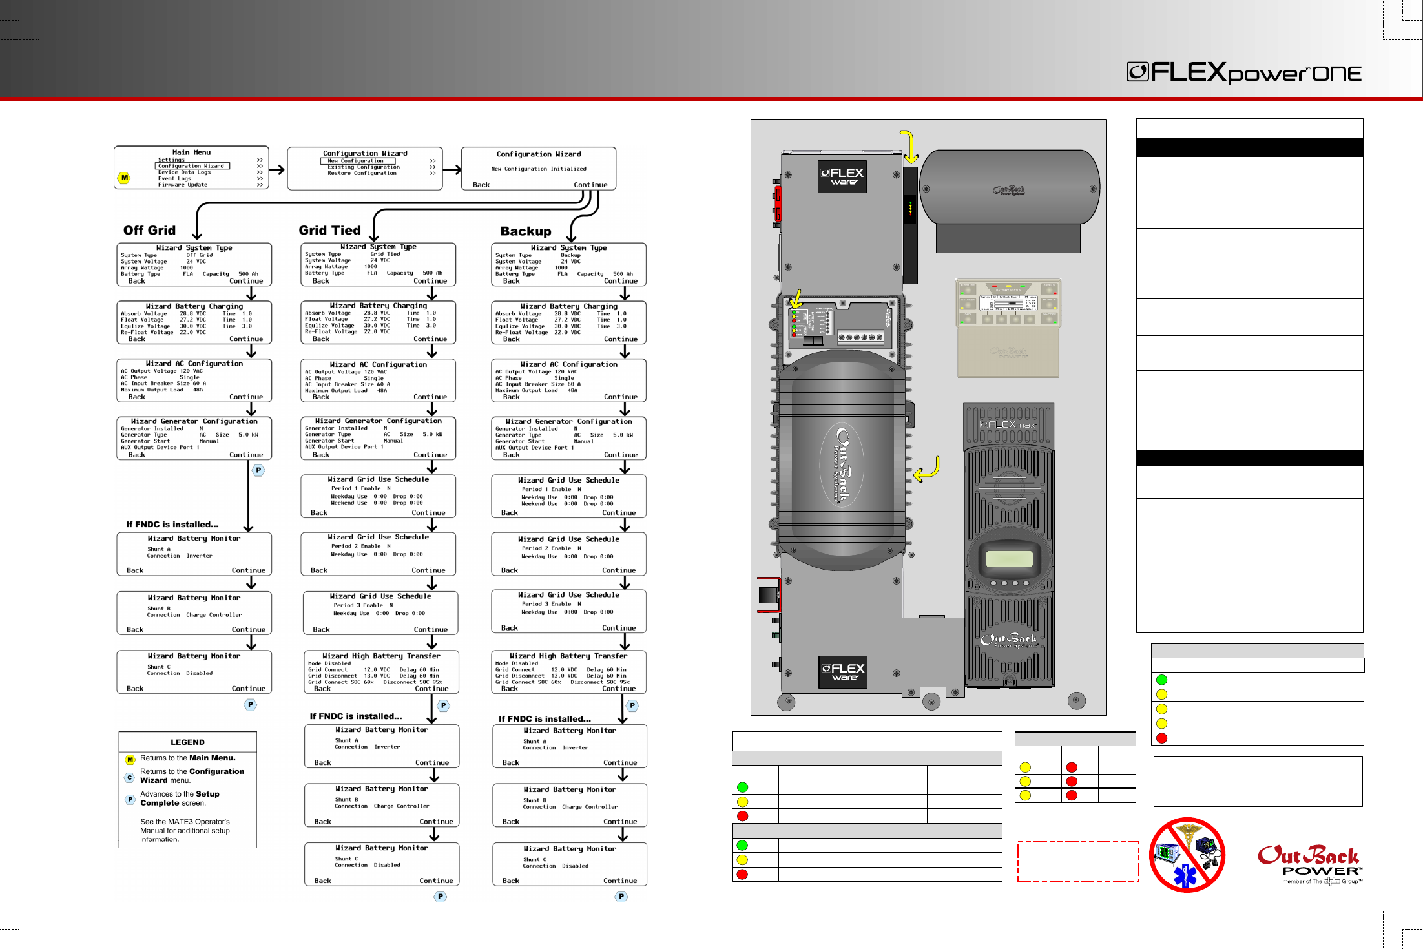Click the >> arrow next to Event Logs
The height and width of the screenshot is (949, 1423).
pyautogui.click(x=260, y=179)
